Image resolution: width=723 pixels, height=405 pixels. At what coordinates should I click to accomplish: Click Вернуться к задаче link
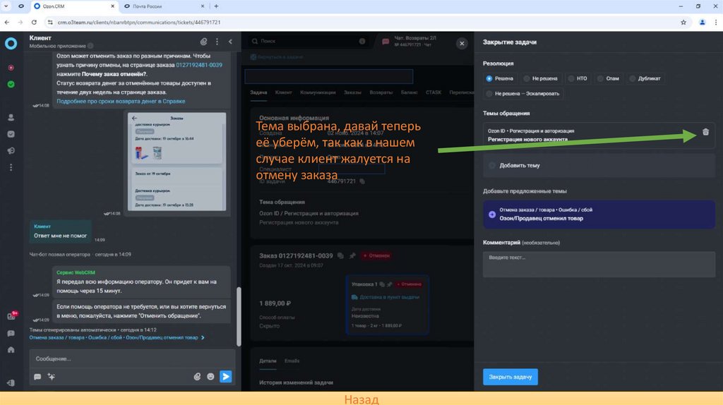[277, 56]
